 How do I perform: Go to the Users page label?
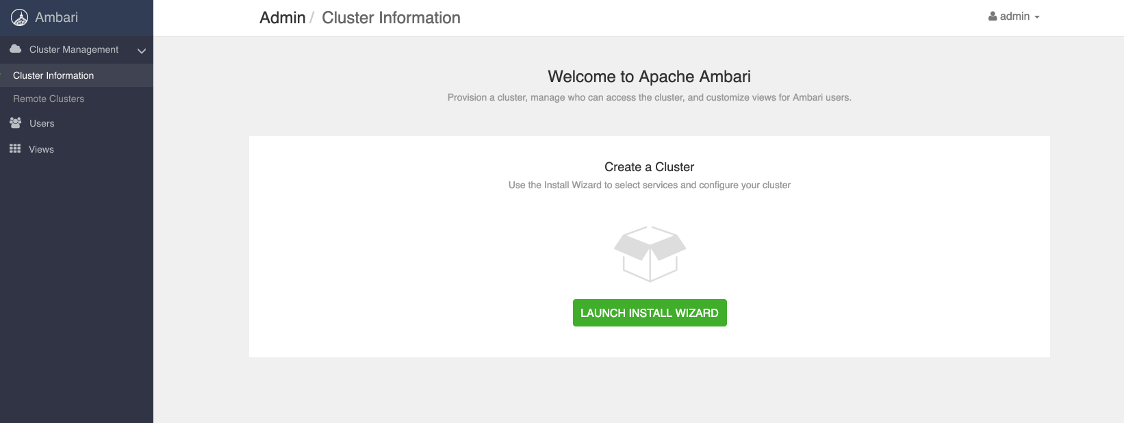pos(42,123)
